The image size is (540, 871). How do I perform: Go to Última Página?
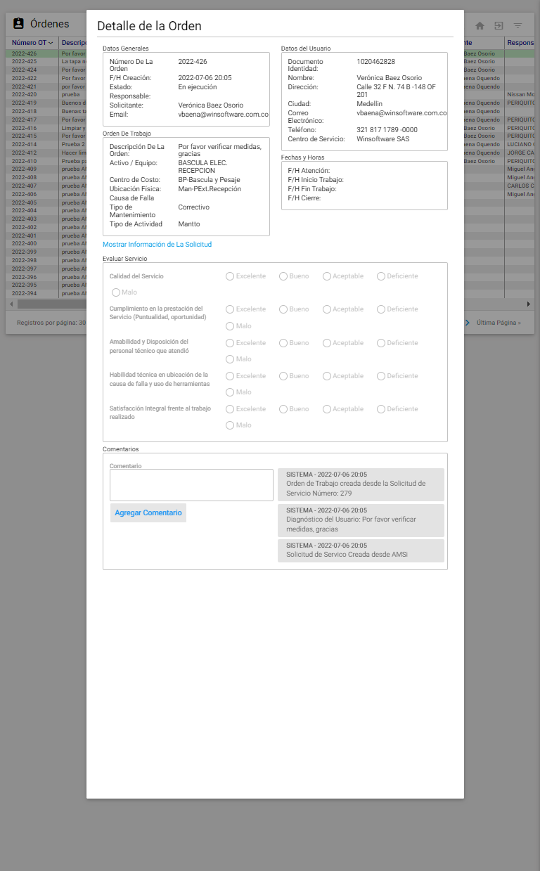(499, 323)
